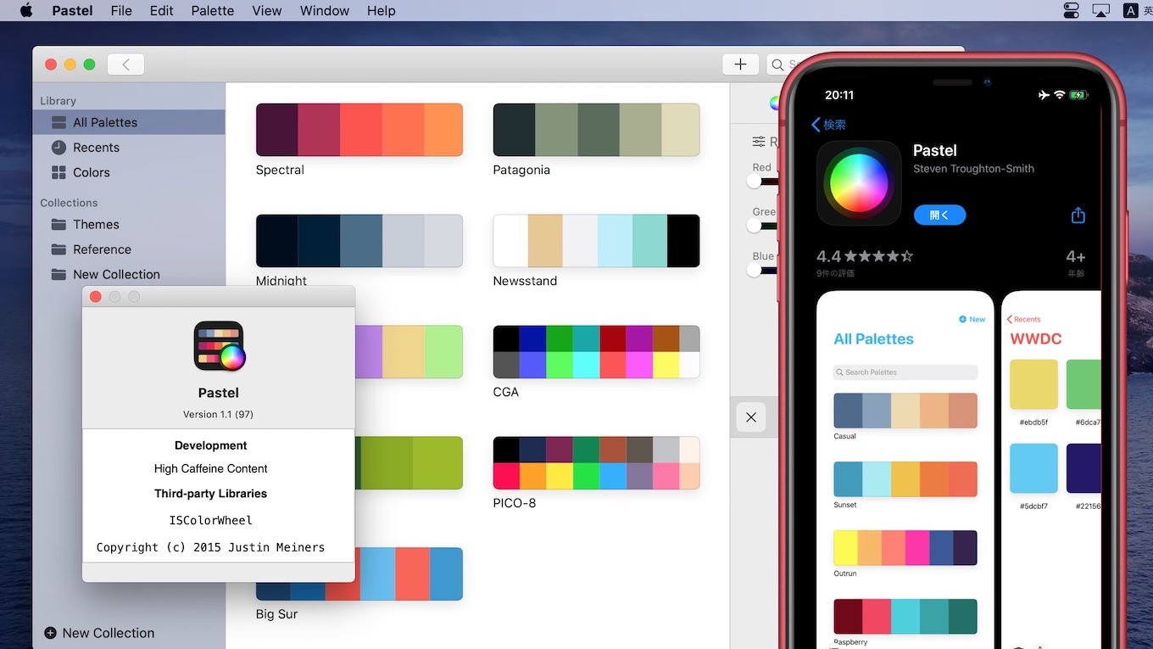The width and height of the screenshot is (1153, 649).
Task: Open the Apple menu
Action: pyautogui.click(x=25, y=10)
